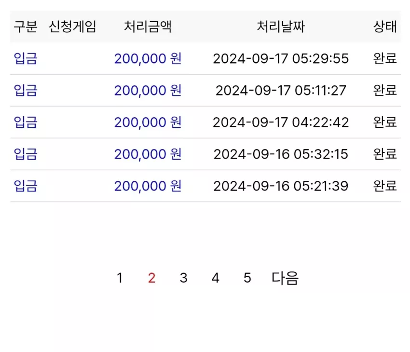Jump to page 4 of results
Image resolution: width=410 pixels, height=352 pixels.
click(216, 278)
